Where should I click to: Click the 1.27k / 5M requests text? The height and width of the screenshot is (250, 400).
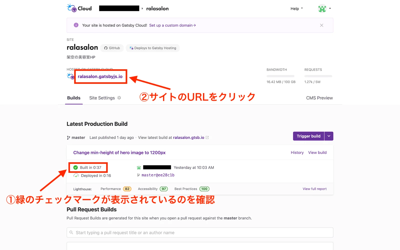click(x=312, y=82)
